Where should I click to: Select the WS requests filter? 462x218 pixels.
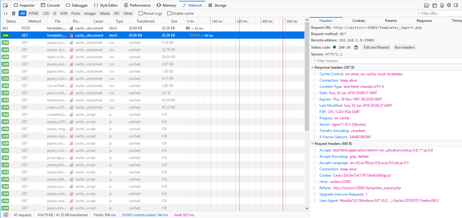[117, 13]
